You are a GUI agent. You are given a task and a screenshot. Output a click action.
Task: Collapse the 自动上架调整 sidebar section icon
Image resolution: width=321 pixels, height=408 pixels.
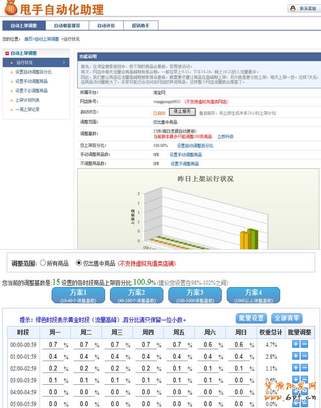[7, 53]
